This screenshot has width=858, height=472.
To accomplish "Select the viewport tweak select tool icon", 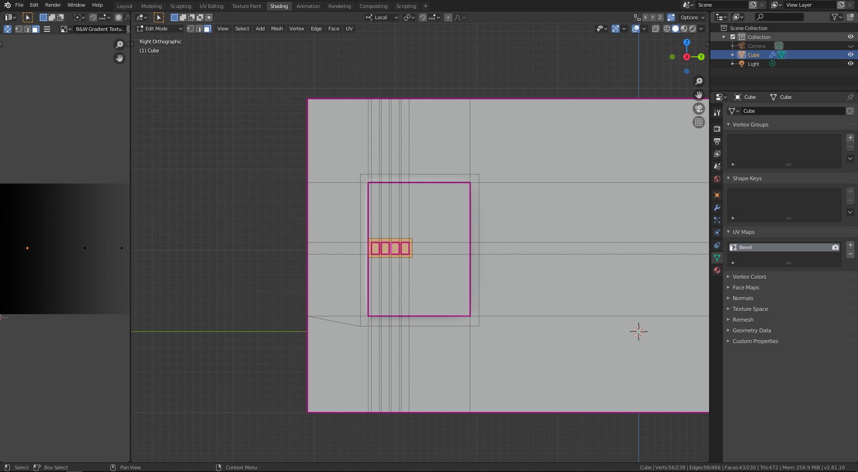I will [159, 17].
